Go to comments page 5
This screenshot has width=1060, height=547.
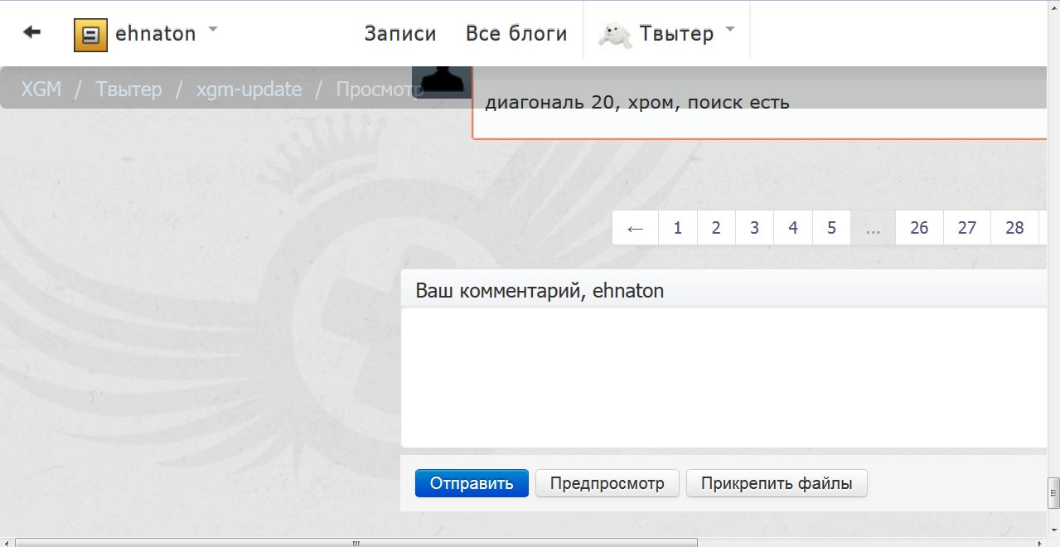[831, 228]
